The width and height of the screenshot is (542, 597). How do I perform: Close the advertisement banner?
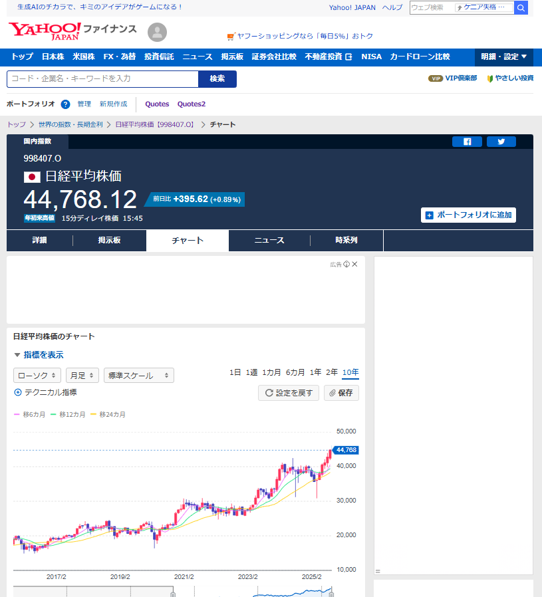tap(354, 264)
